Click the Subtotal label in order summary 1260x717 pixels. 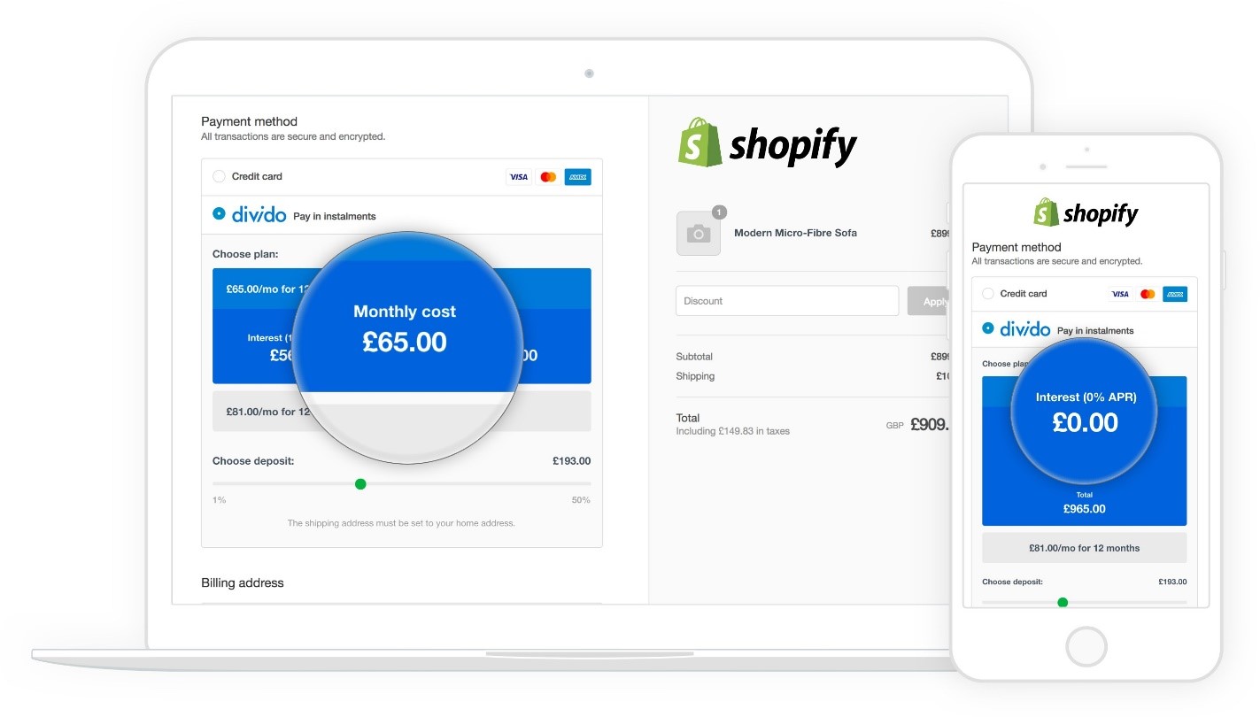[x=694, y=357]
